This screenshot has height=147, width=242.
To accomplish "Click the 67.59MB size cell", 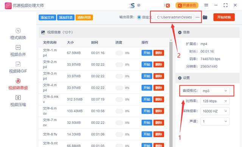I will click(74, 53).
